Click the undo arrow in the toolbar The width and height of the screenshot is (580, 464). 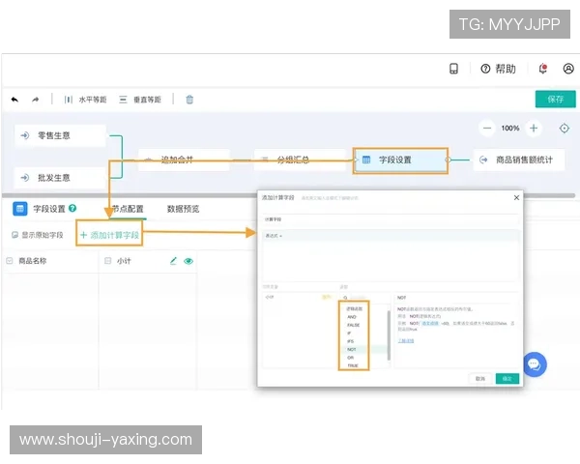click(x=14, y=100)
